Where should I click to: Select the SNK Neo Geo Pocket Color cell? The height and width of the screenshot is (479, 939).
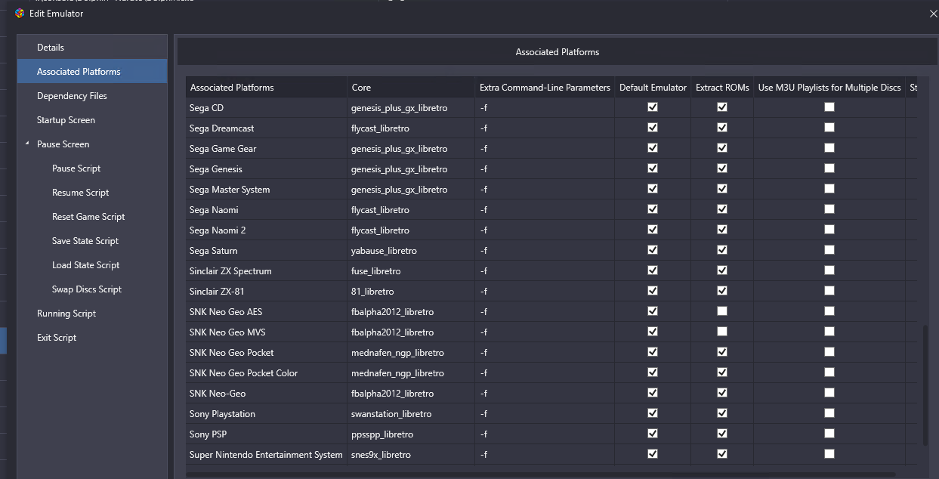click(267, 373)
